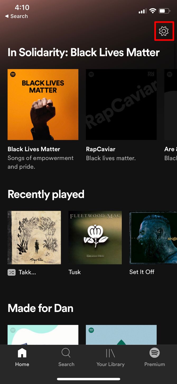177x384 pixels.
Task: Open Your Library icon
Action: 110,353
